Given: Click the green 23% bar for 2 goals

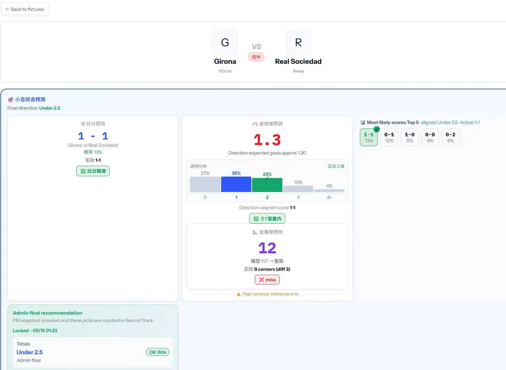Looking at the screenshot, I should tap(267, 185).
